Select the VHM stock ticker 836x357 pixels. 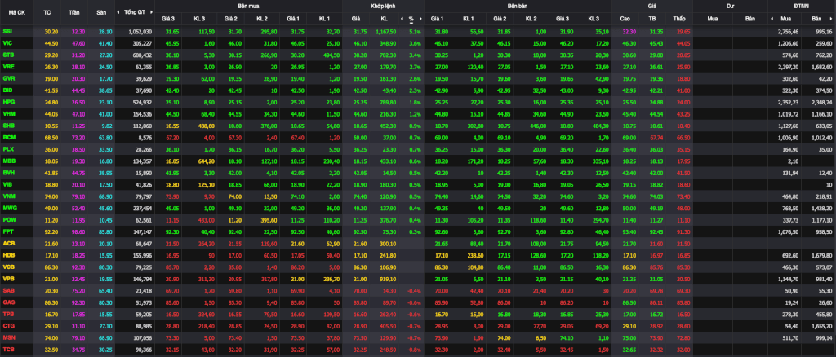pyautogui.click(x=8, y=114)
